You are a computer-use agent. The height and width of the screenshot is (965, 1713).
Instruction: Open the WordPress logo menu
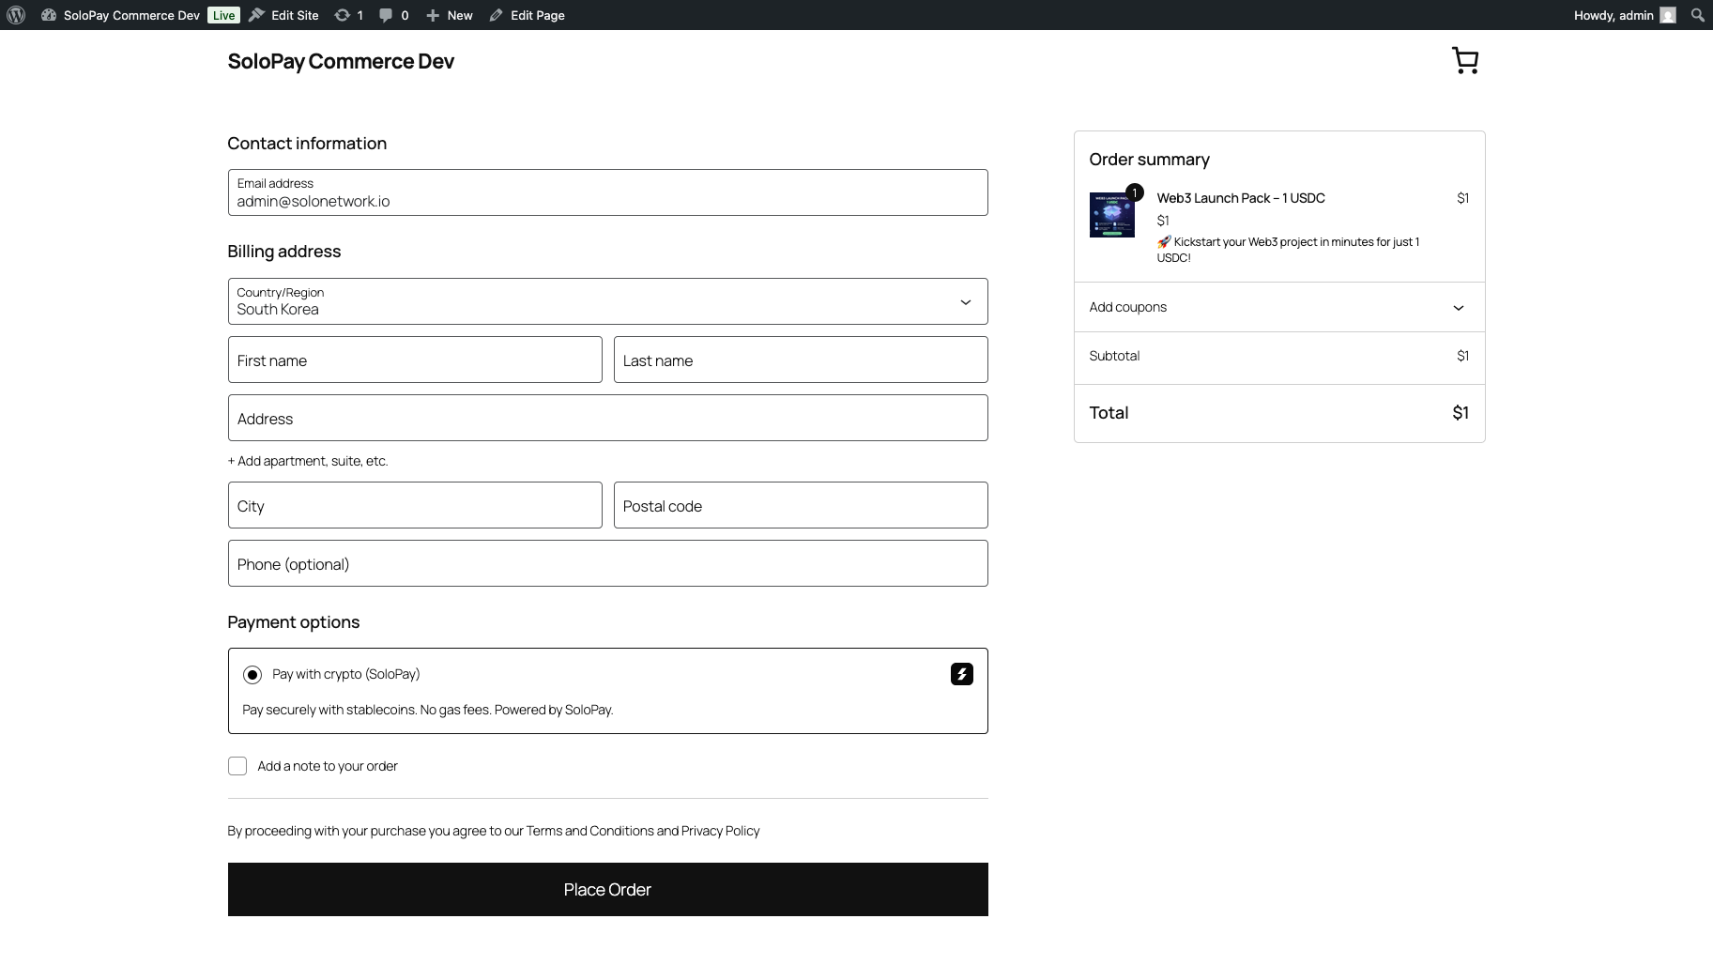(x=16, y=15)
